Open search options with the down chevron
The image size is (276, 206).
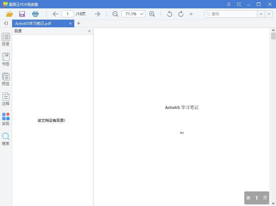coord(269,14)
